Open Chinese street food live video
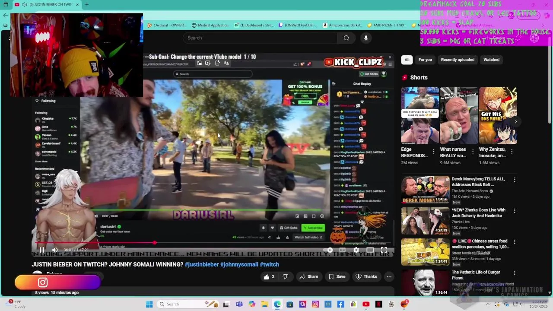 pos(425,252)
